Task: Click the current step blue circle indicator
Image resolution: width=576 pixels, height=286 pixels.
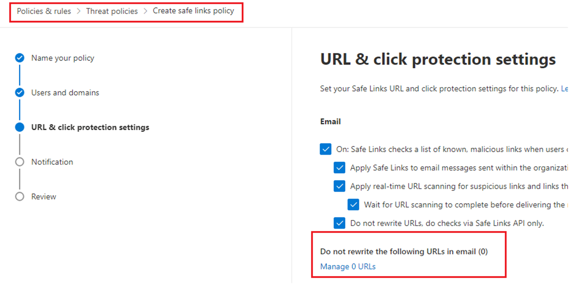Action: (20, 127)
